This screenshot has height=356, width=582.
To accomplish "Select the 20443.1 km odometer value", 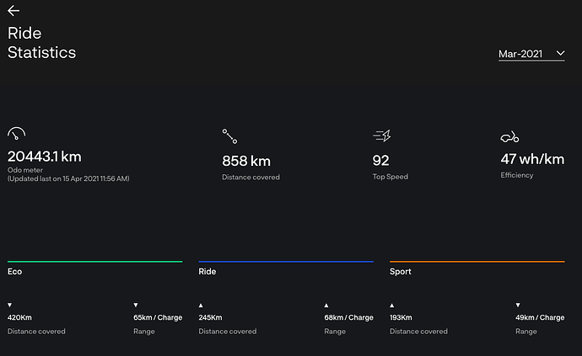I will pyautogui.click(x=44, y=157).
